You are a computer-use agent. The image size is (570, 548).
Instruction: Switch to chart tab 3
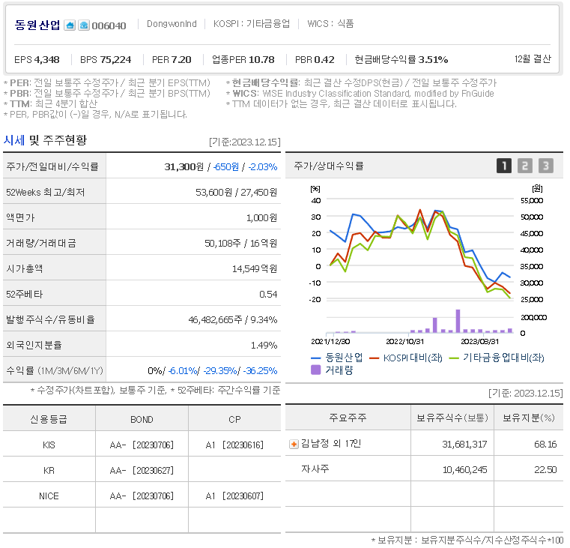[x=545, y=166]
